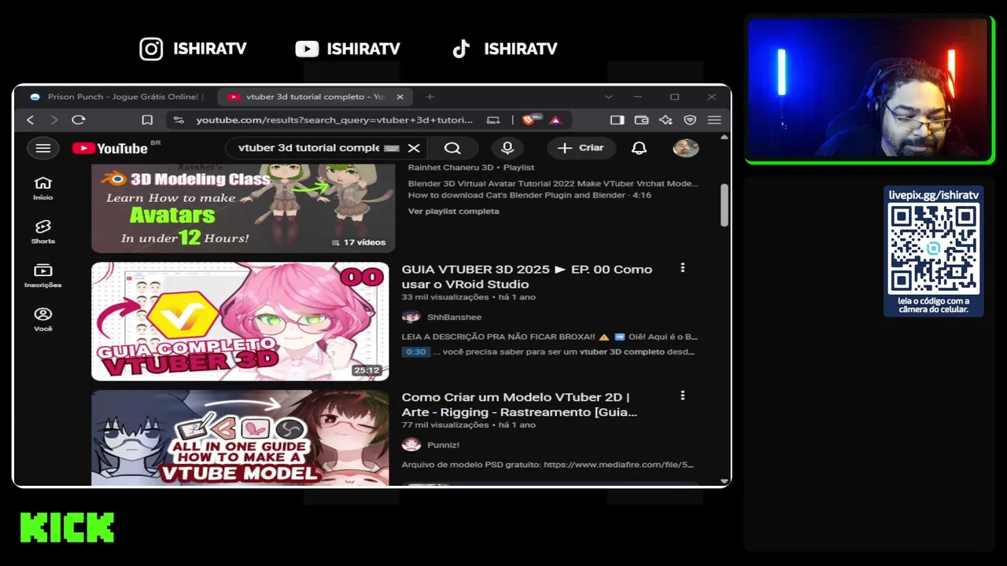Open Como Criar um Modelo VTuber 2D title

[519, 405]
